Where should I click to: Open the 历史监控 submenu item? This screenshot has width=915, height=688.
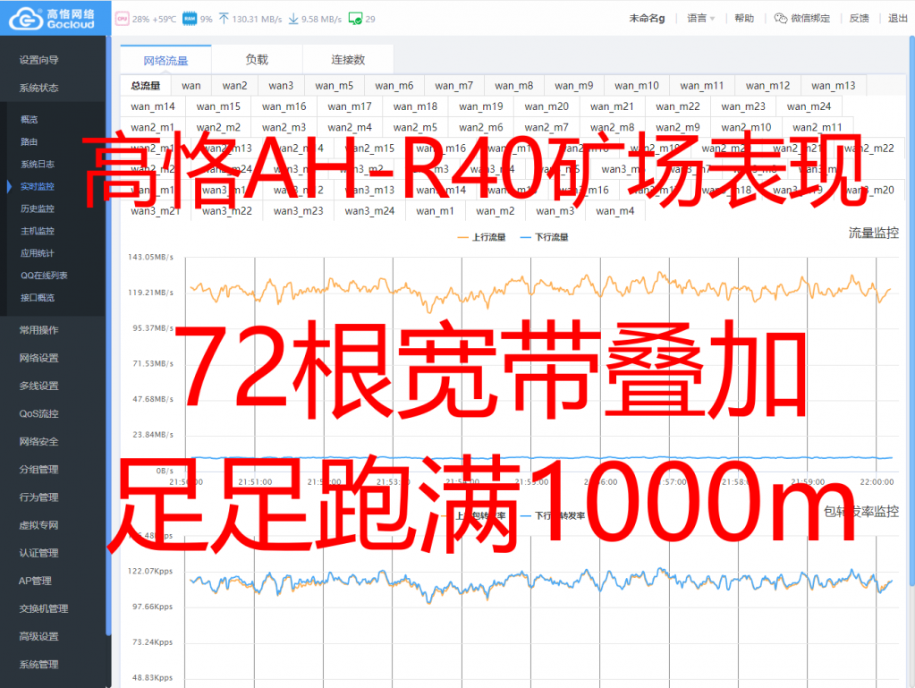coord(38,208)
